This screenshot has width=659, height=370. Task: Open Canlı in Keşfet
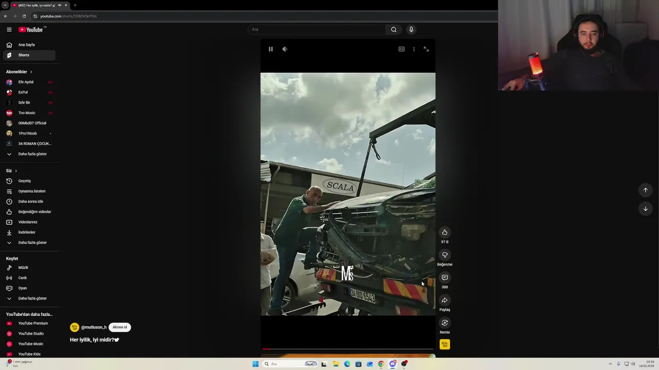[x=29, y=278]
